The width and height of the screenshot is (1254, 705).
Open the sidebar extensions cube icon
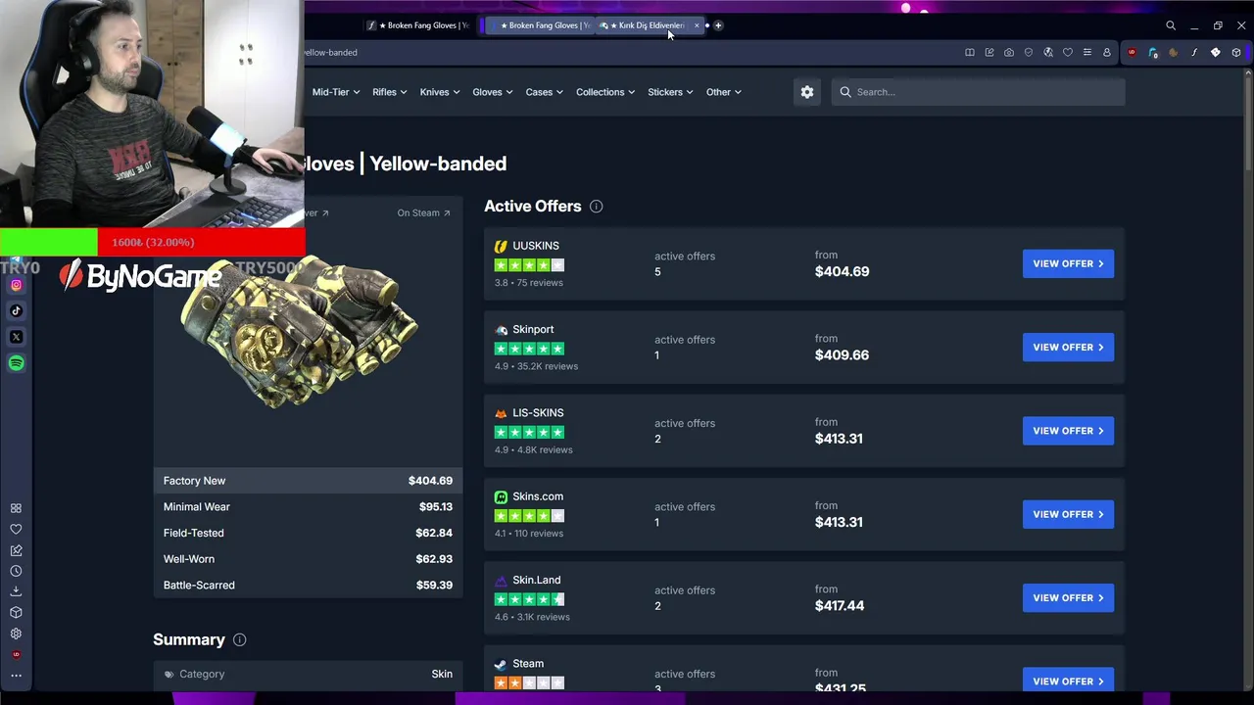tap(16, 613)
